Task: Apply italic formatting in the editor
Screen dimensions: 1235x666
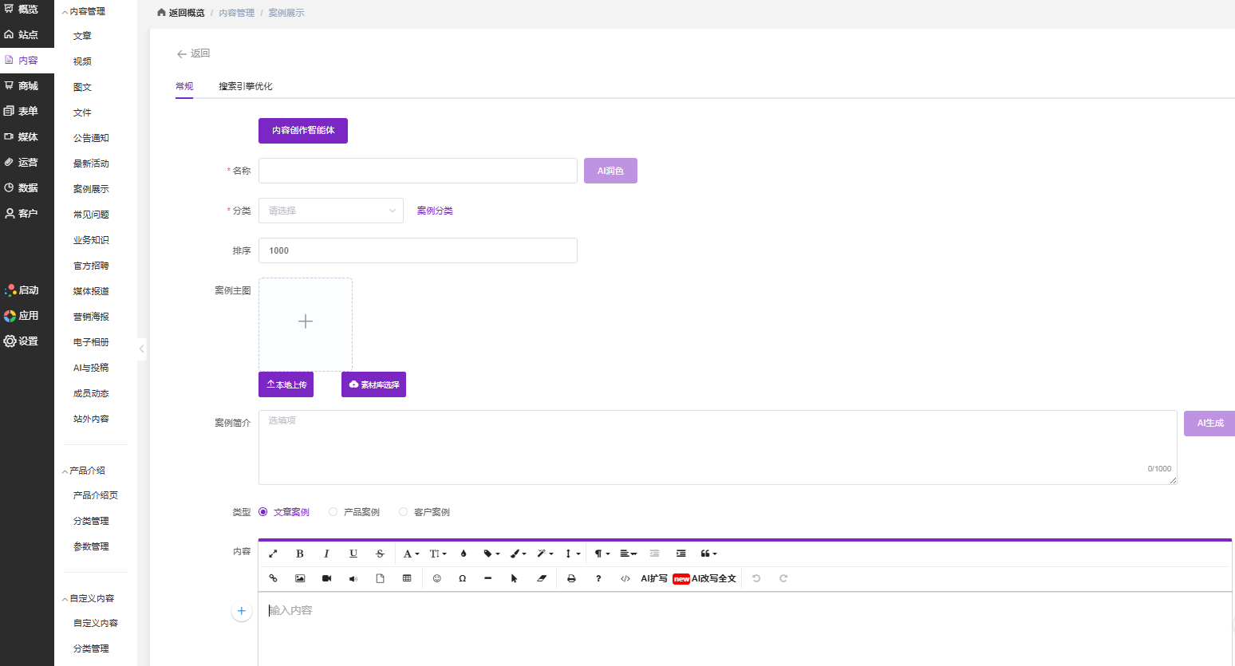Action: click(x=326, y=554)
